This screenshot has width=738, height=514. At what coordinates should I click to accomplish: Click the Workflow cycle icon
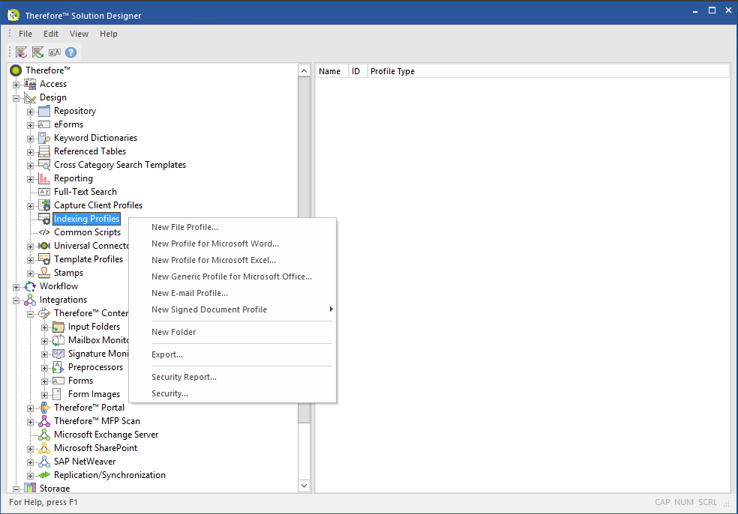pyautogui.click(x=30, y=286)
